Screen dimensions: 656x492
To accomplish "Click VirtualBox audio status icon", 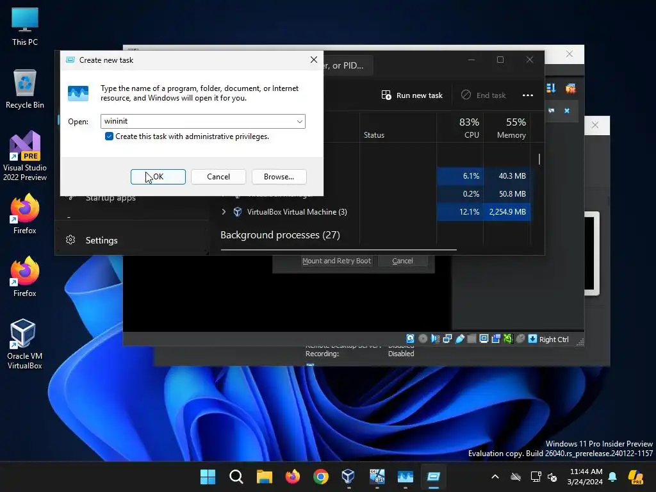I will tap(435, 338).
